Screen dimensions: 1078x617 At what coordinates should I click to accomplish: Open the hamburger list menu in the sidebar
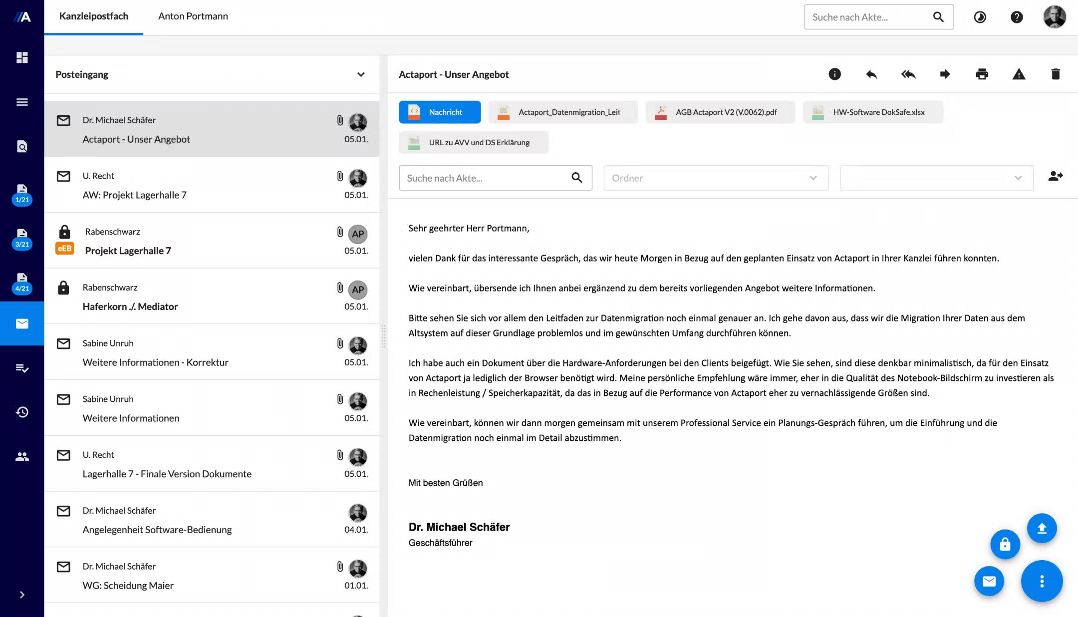pos(22,102)
